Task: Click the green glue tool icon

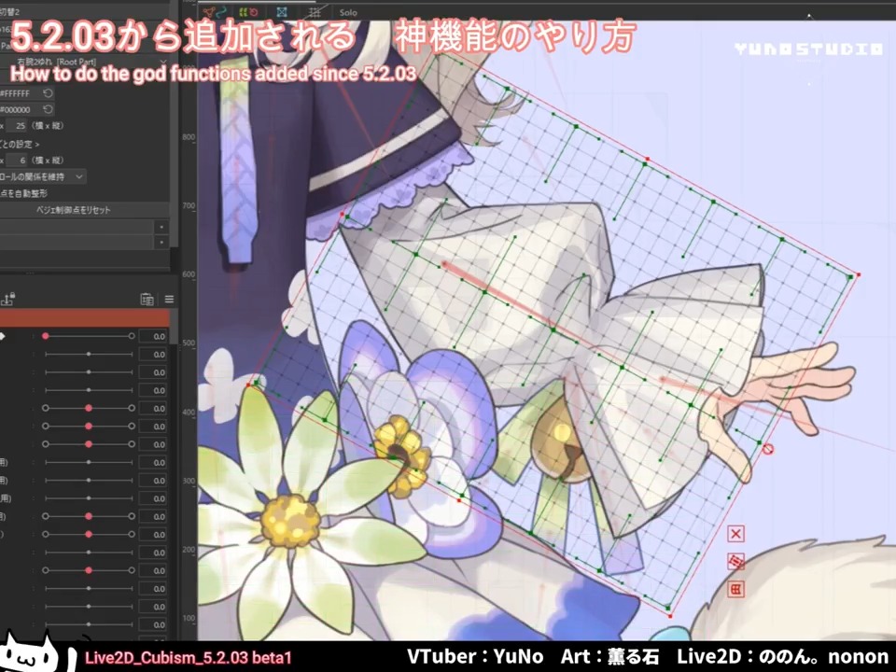Action: click(x=242, y=11)
